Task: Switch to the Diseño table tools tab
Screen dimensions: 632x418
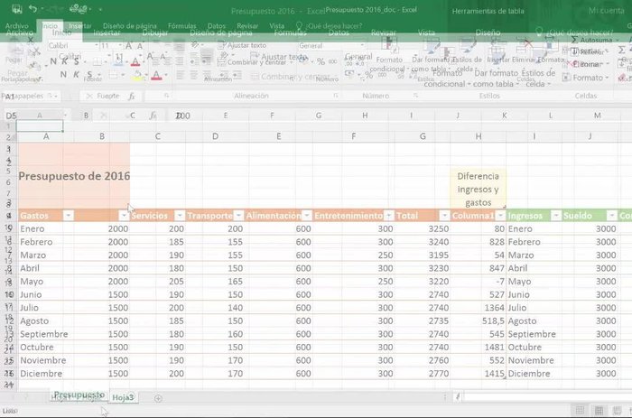Action: (x=488, y=33)
